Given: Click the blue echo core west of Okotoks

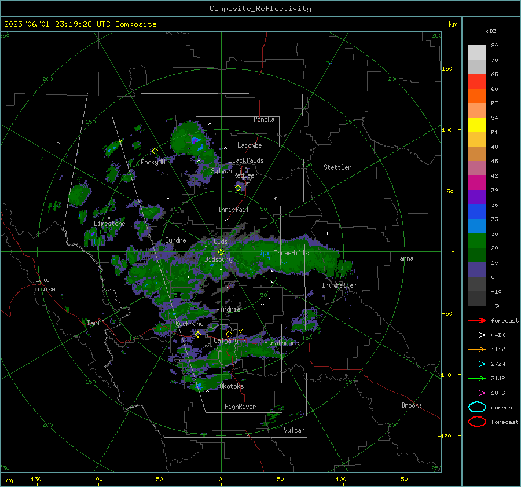Looking at the screenshot, I should (x=199, y=386).
